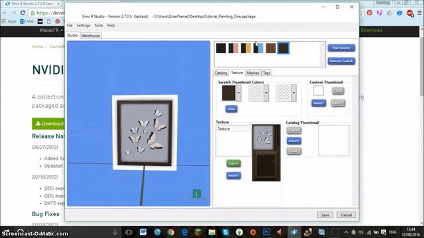The width and height of the screenshot is (424, 238).
Task: Open the Minecraft taskbar icon
Action: [198, 232]
